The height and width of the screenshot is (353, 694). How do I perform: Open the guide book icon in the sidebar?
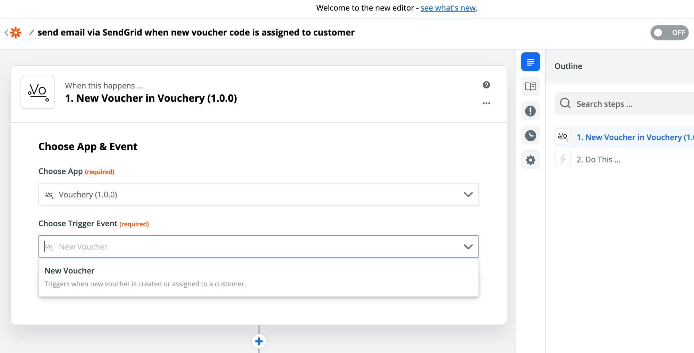tap(530, 86)
